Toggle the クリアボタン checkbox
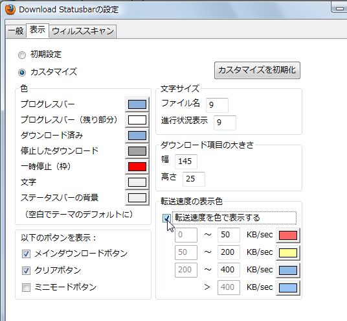347x321 pixels. tap(26, 270)
